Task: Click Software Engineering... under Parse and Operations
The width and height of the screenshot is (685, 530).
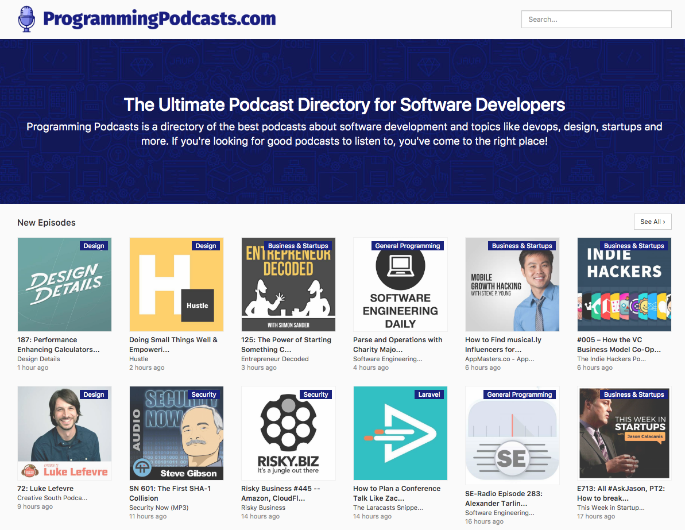Action: (x=388, y=359)
